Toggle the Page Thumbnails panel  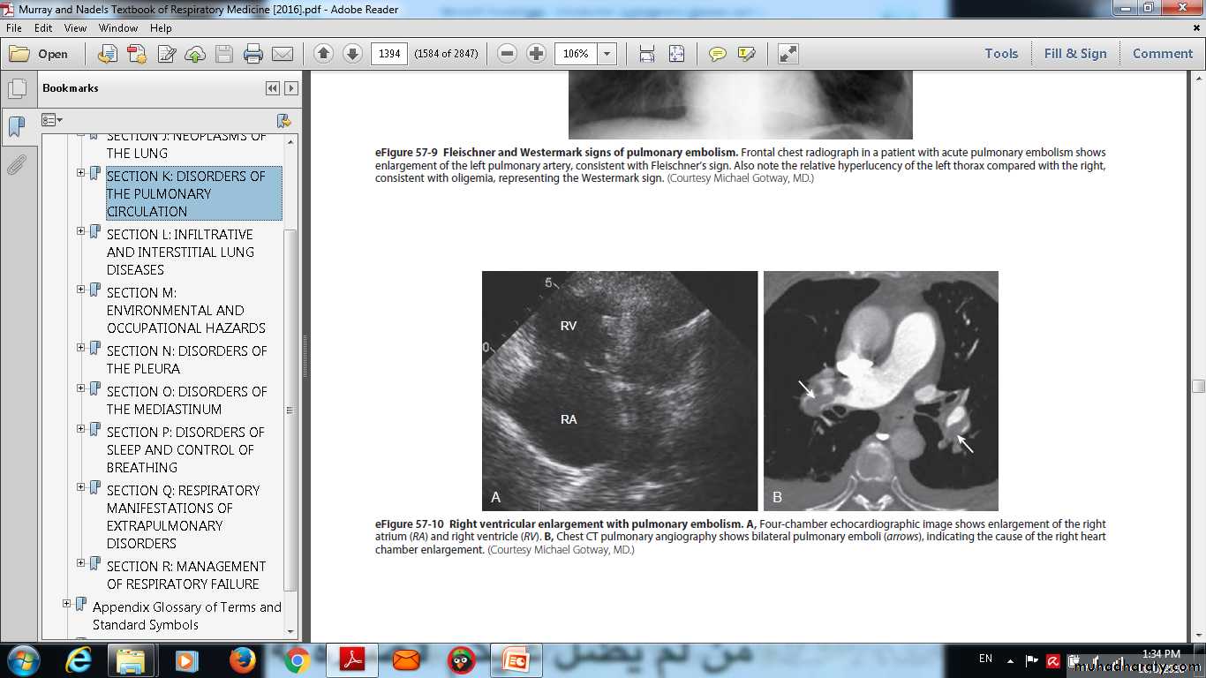pyautogui.click(x=16, y=89)
